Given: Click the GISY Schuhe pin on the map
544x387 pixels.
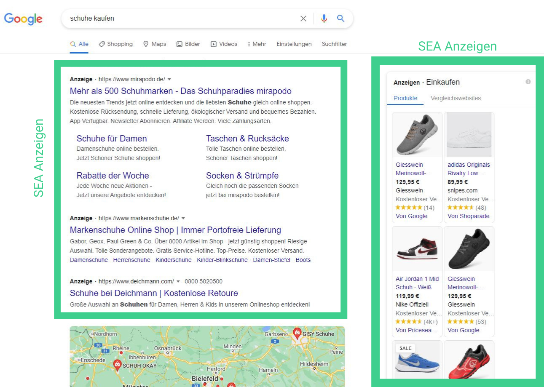Looking at the screenshot, I should click(x=297, y=332).
